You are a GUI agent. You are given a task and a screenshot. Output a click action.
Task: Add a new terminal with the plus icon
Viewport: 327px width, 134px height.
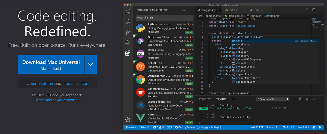pos(294,99)
